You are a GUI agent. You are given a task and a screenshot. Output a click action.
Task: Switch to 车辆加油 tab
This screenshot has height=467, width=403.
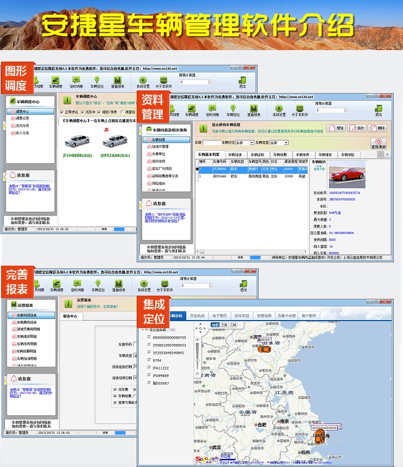coord(235,155)
